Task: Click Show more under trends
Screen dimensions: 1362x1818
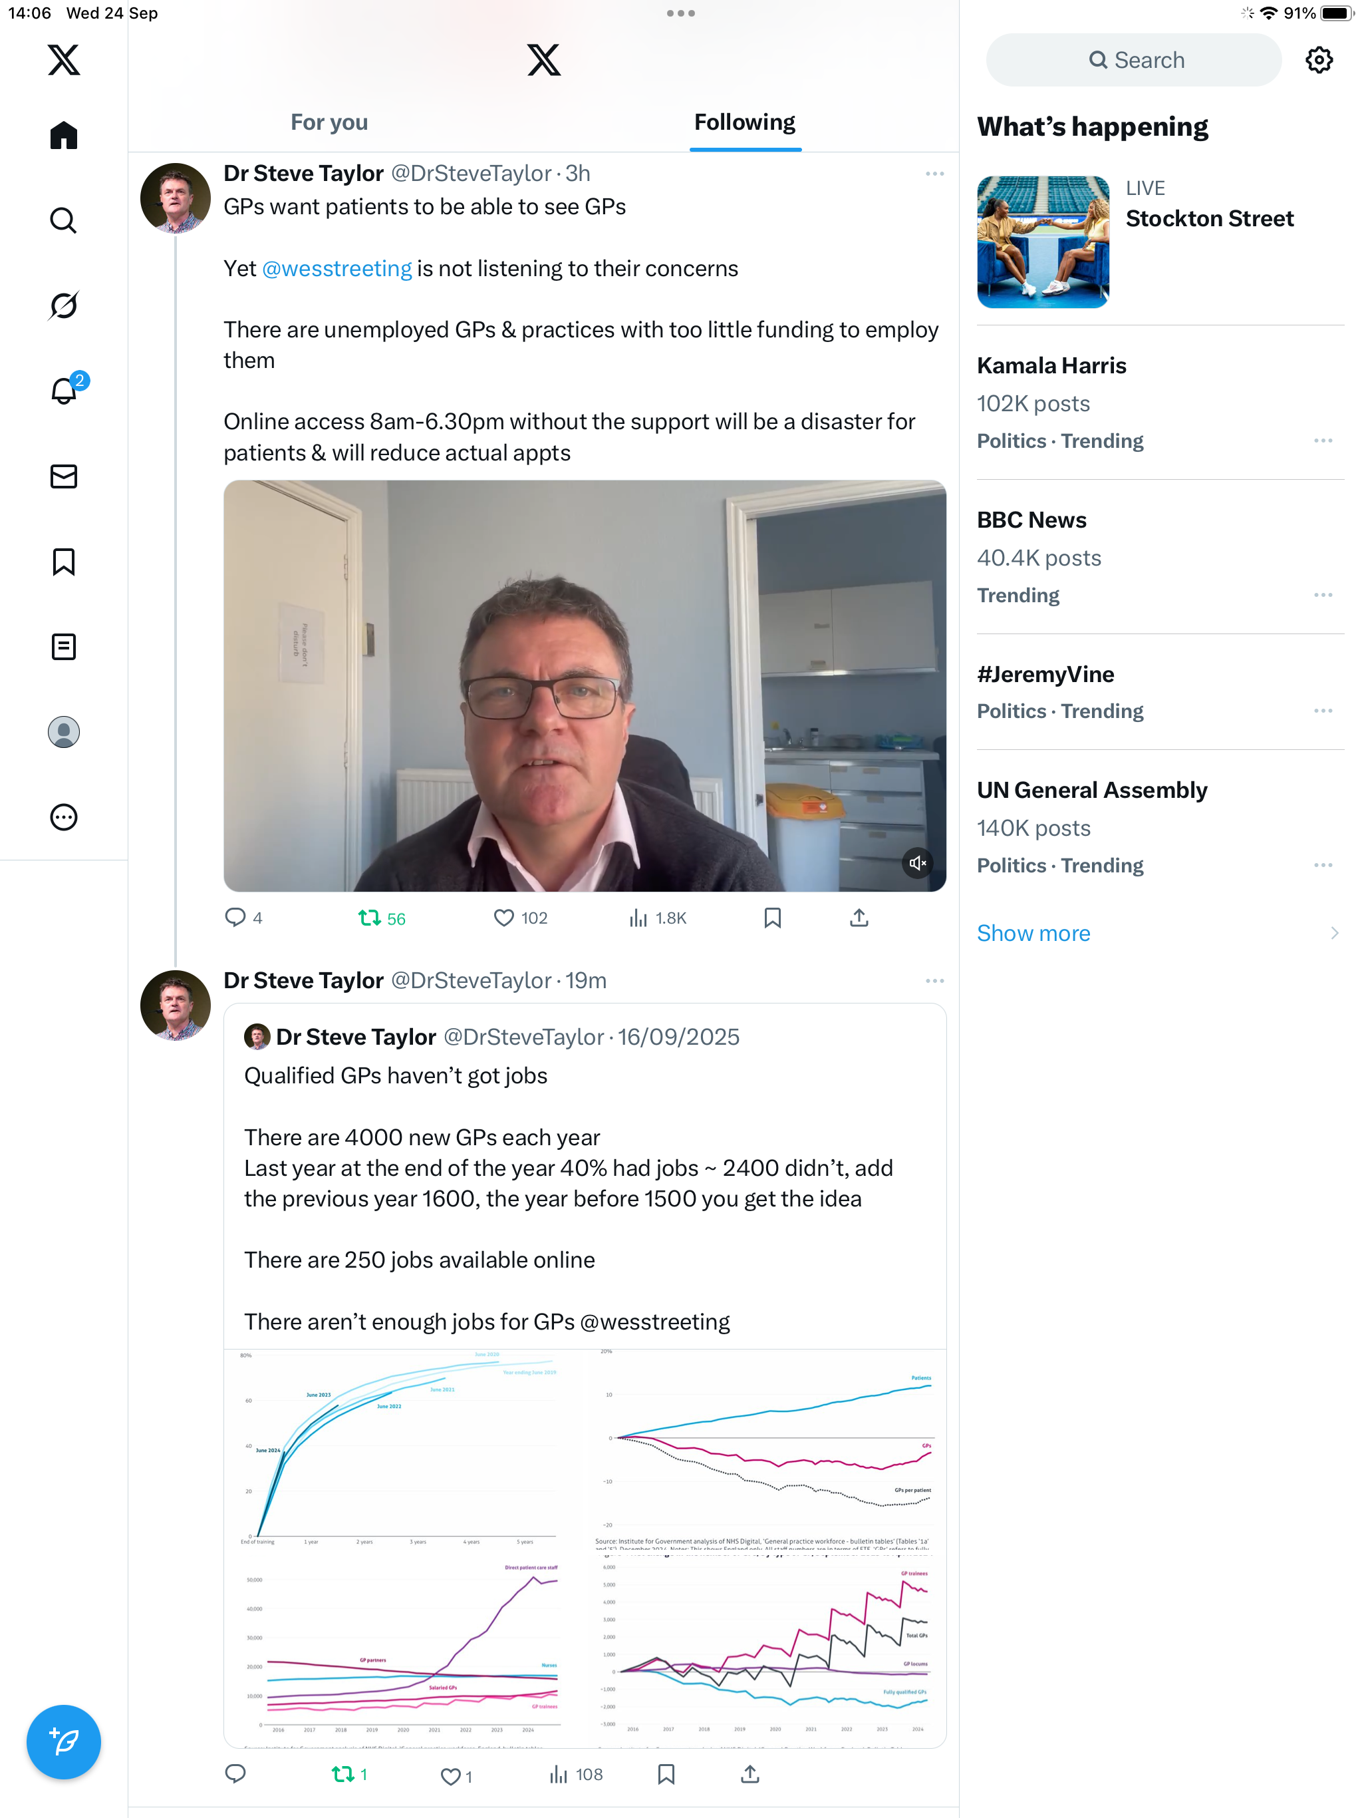Action: click(x=1033, y=934)
